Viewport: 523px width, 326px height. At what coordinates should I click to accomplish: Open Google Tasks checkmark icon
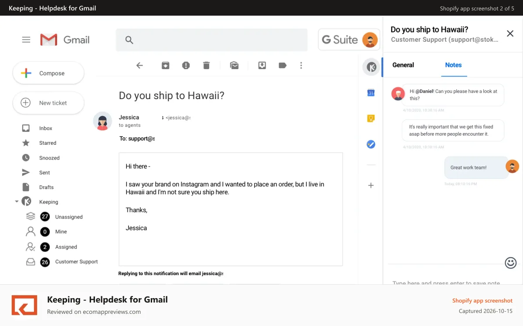371,144
